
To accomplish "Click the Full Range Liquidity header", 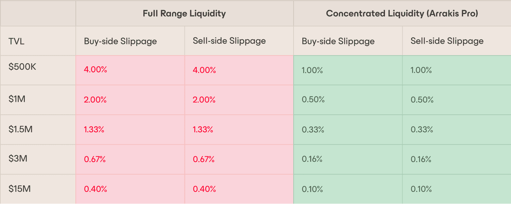I will point(184,14).
